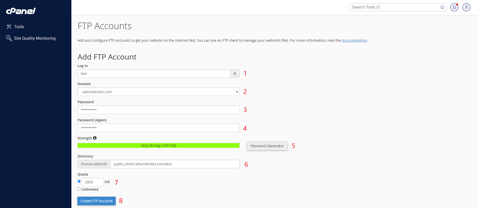Screen dimensions: 478x208
Task: Click the Tools wrench icon in sidebar
Action: [x=9, y=27]
